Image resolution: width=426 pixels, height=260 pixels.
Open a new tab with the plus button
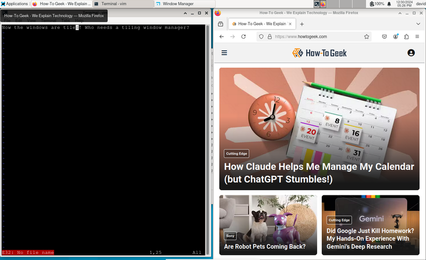coord(302,24)
